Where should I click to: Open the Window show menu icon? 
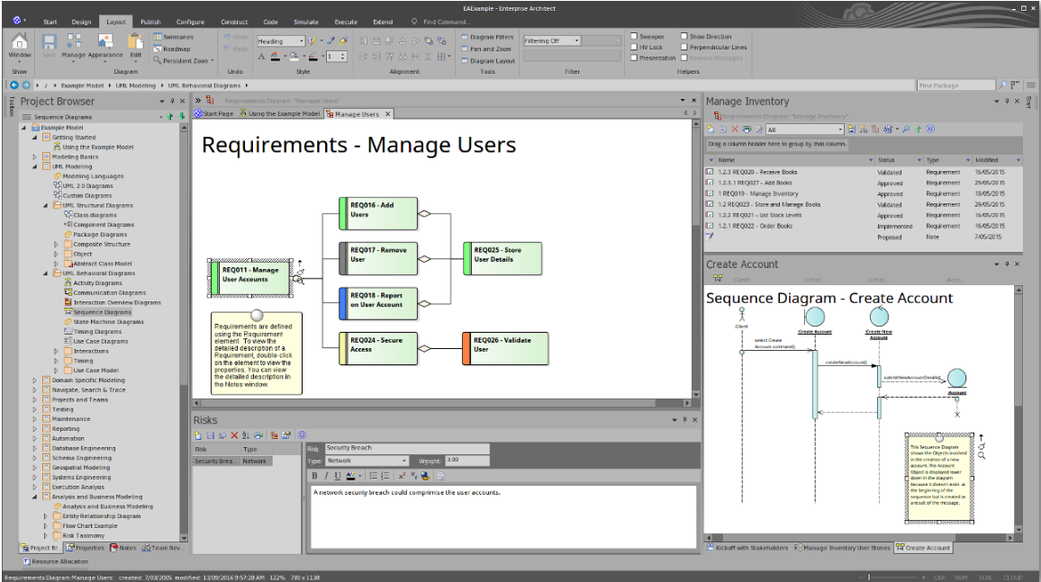[20, 46]
